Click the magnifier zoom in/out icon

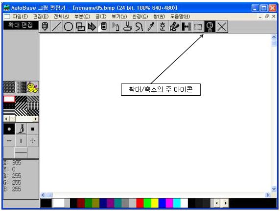tap(210, 26)
